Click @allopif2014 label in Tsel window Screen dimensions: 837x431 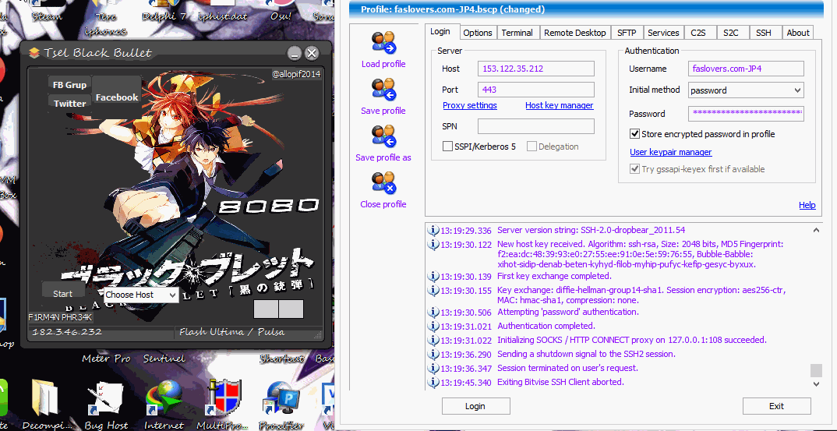point(296,74)
